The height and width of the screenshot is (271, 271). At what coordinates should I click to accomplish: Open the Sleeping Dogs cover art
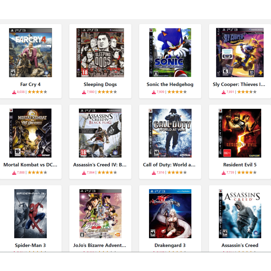[x=100, y=53]
